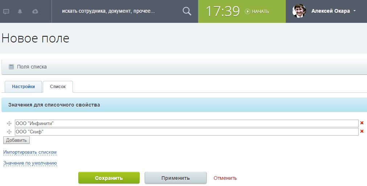Click the green Сохранить button
367x186 pixels.
(109, 178)
